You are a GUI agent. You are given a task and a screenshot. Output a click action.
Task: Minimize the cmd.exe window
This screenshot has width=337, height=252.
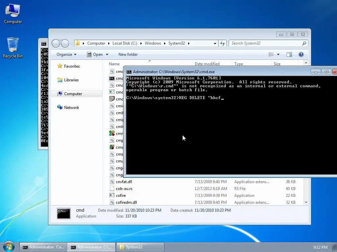[316, 72]
